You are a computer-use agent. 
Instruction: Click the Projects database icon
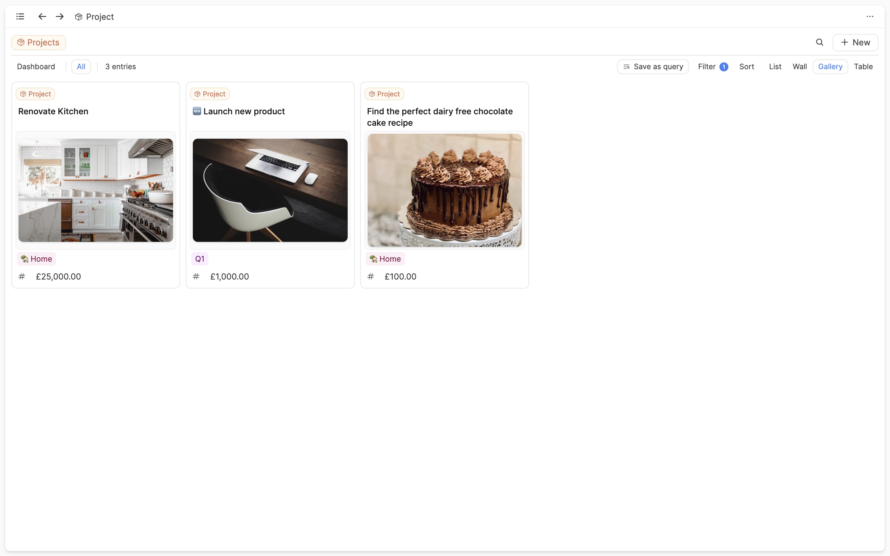[x=20, y=42]
